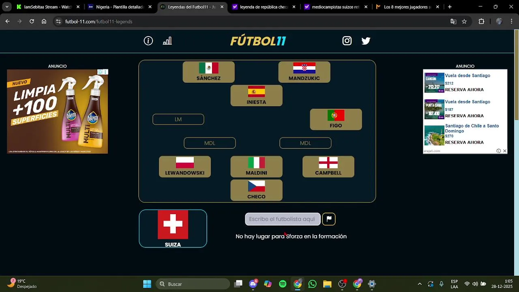The width and height of the screenshot is (519, 292).
Task: Click the page vertical scrollbar
Action: [x=516, y=75]
